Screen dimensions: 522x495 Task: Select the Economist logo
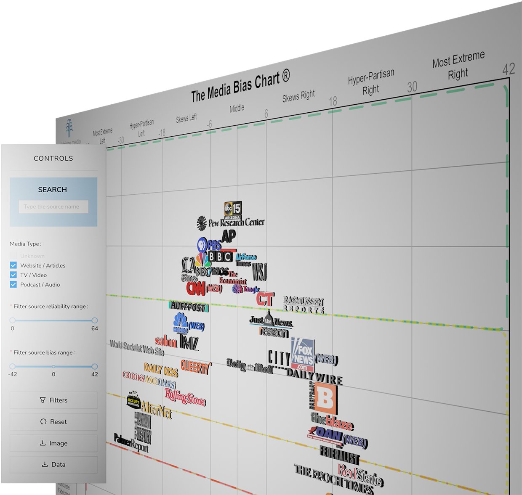232,278
